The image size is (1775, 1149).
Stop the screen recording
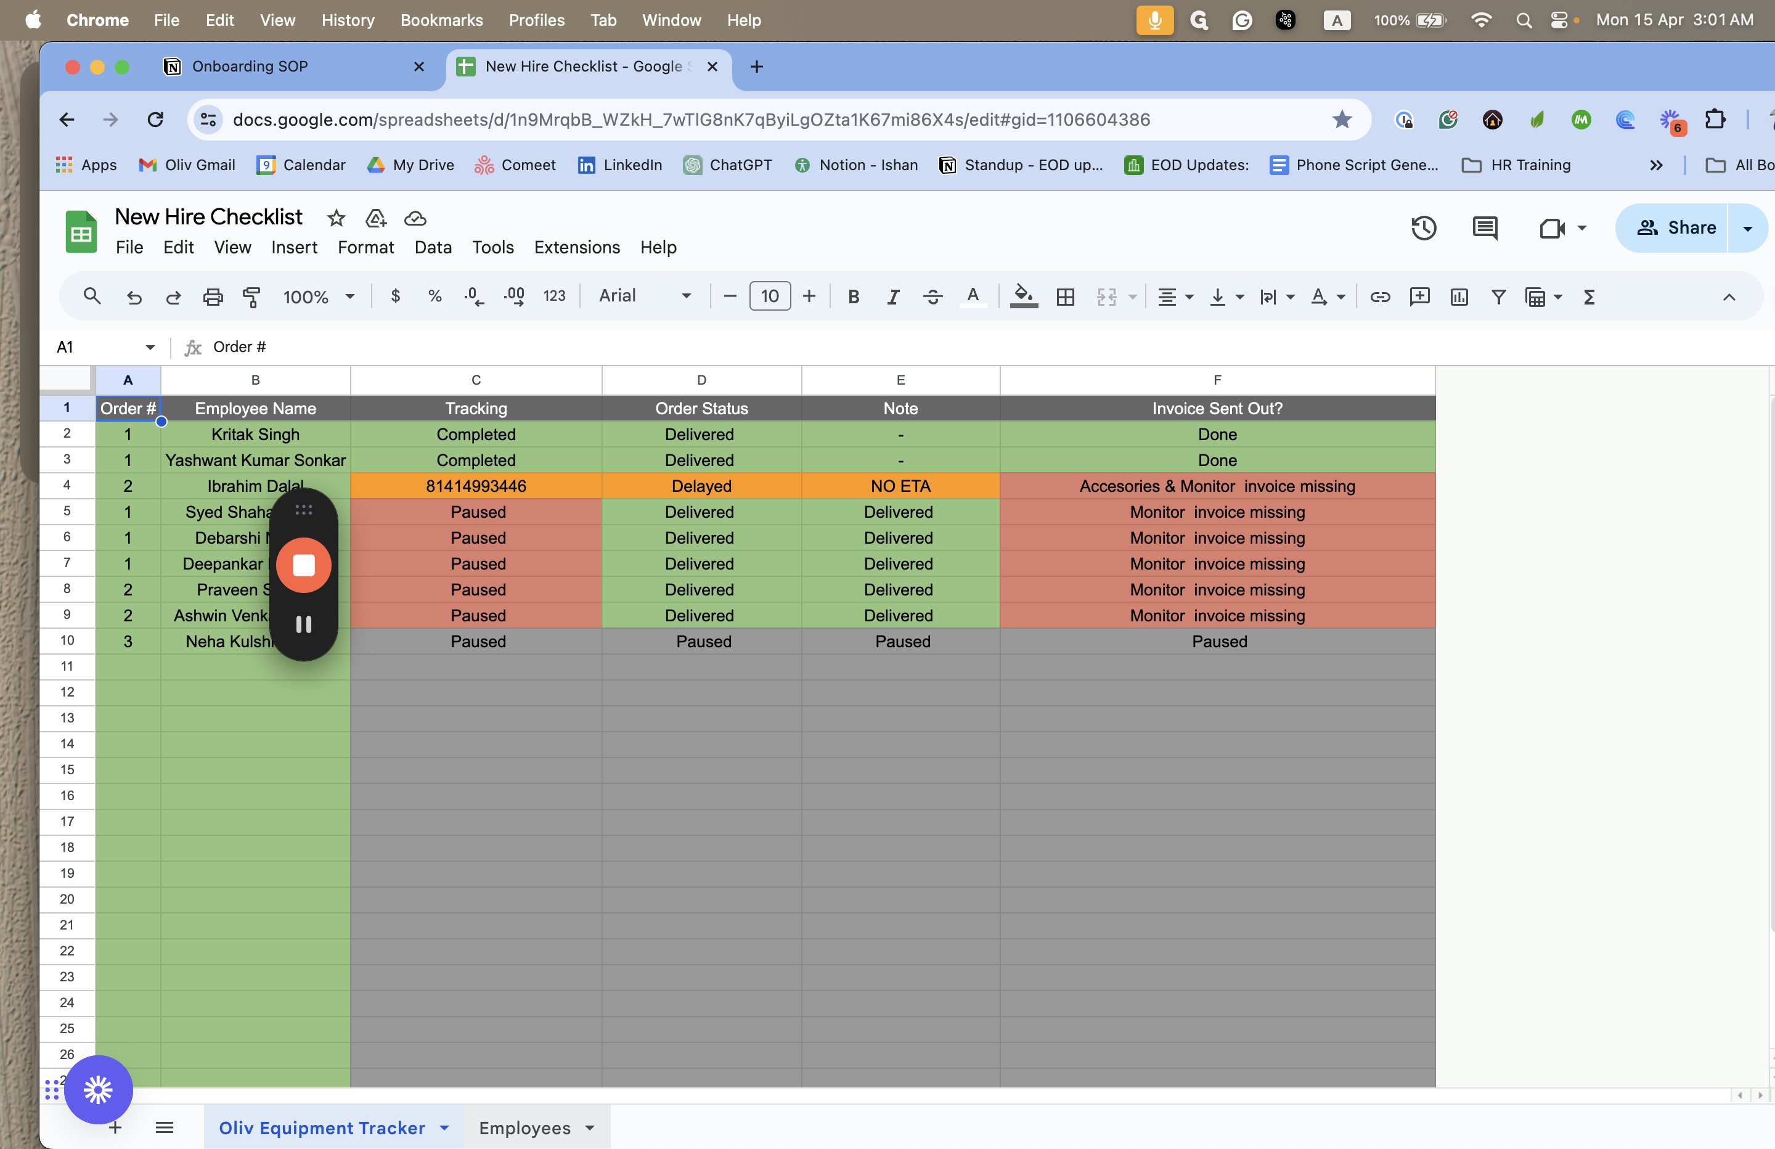[x=304, y=565]
